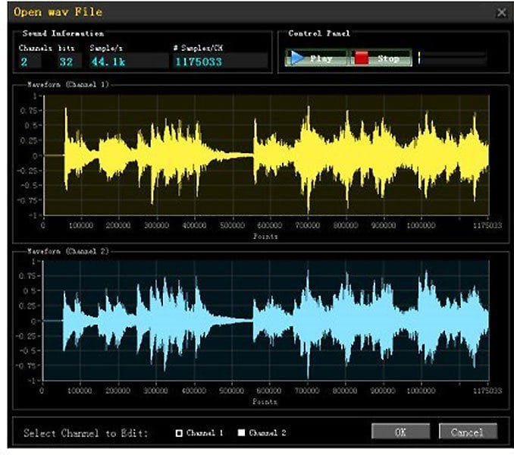Click the Select Channel to Edit label

(x=85, y=433)
